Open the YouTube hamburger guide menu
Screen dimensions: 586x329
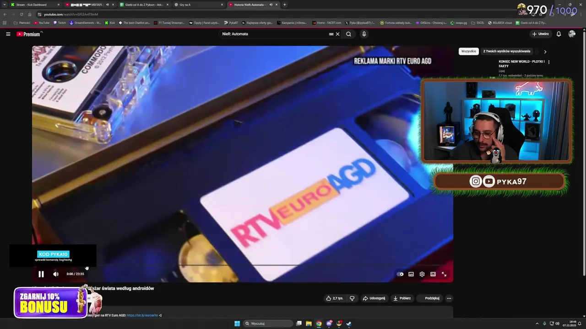click(8, 34)
